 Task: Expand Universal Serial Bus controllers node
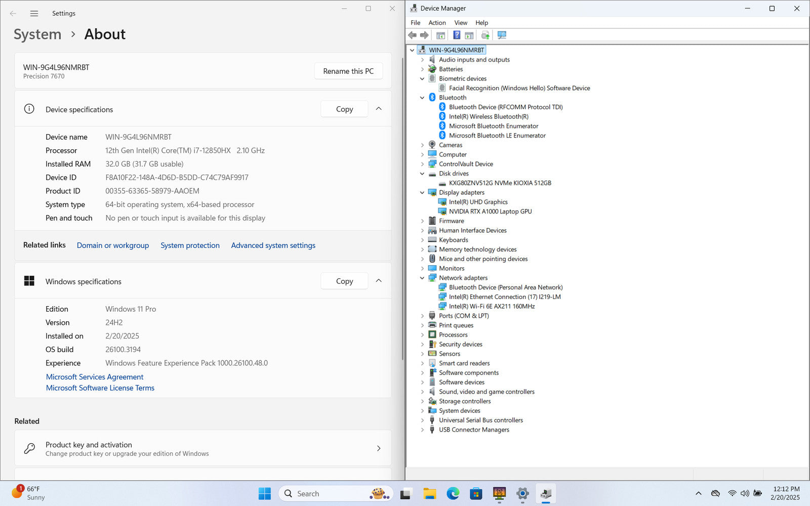(x=422, y=420)
